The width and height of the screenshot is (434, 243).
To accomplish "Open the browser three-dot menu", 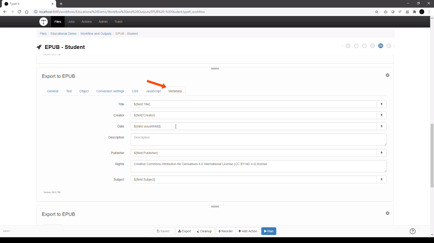I will [x=429, y=12].
